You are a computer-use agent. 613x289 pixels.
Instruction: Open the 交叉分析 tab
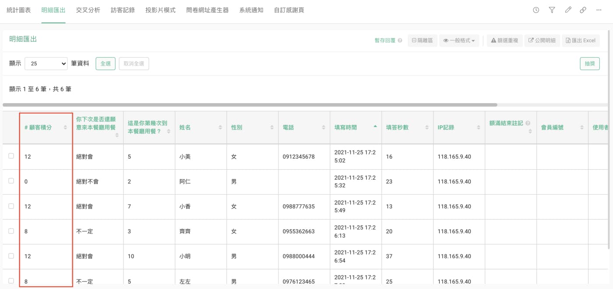(x=88, y=10)
